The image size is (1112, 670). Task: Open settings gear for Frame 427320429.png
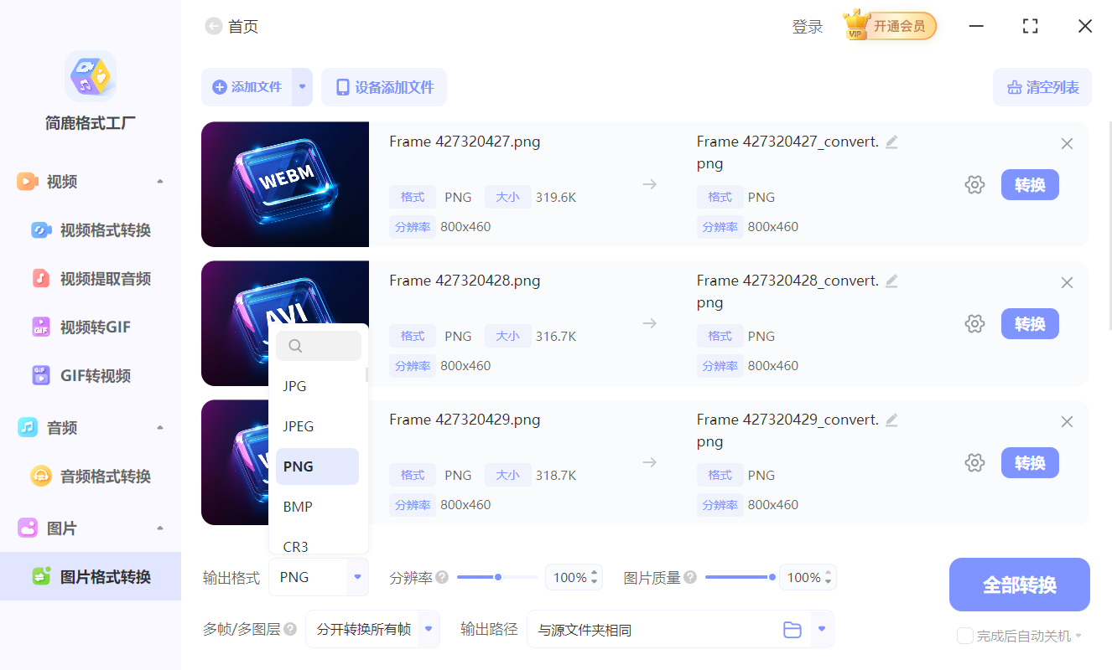point(974,463)
